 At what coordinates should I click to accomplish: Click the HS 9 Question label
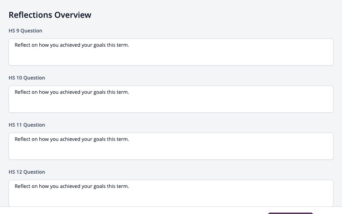25,31
